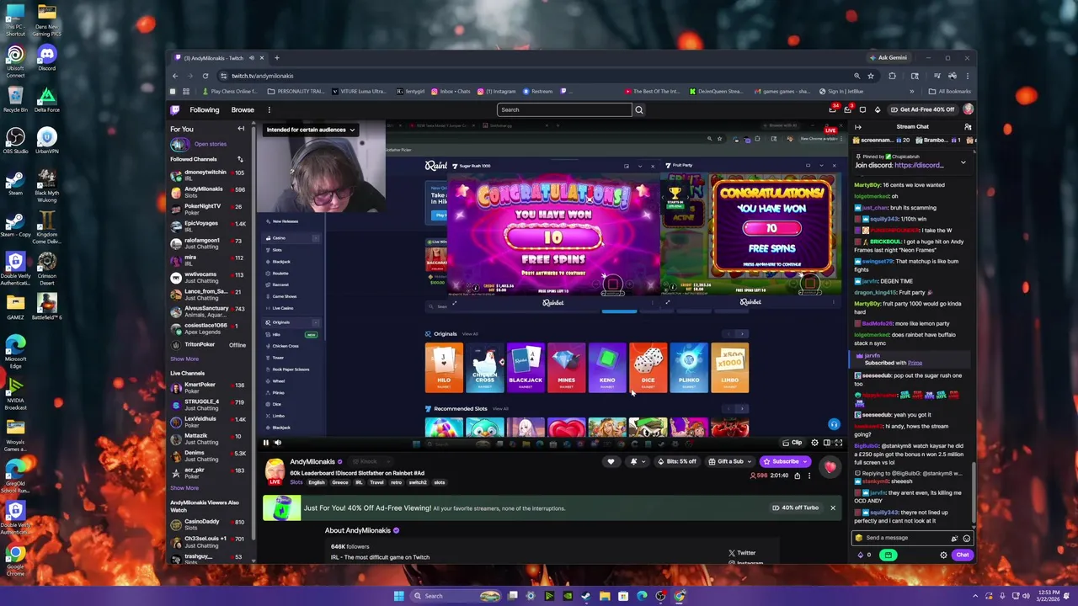Open chat settings gear icon
The width and height of the screenshot is (1078, 606).
[x=943, y=555]
